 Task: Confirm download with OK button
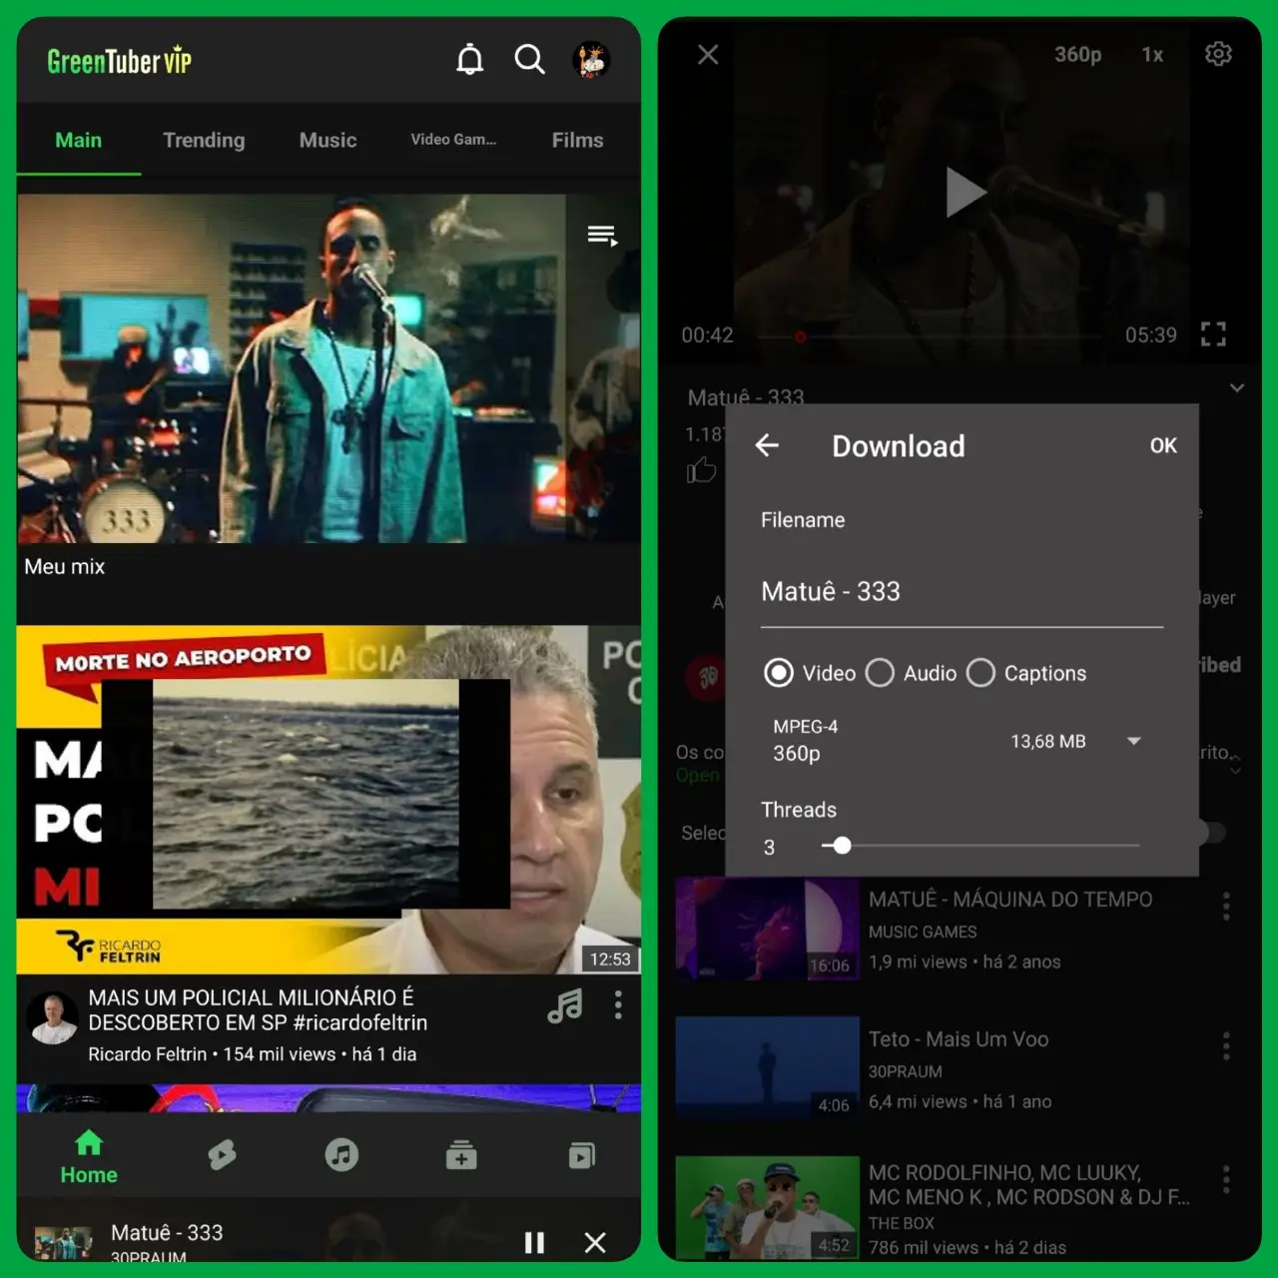tap(1163, 445)
